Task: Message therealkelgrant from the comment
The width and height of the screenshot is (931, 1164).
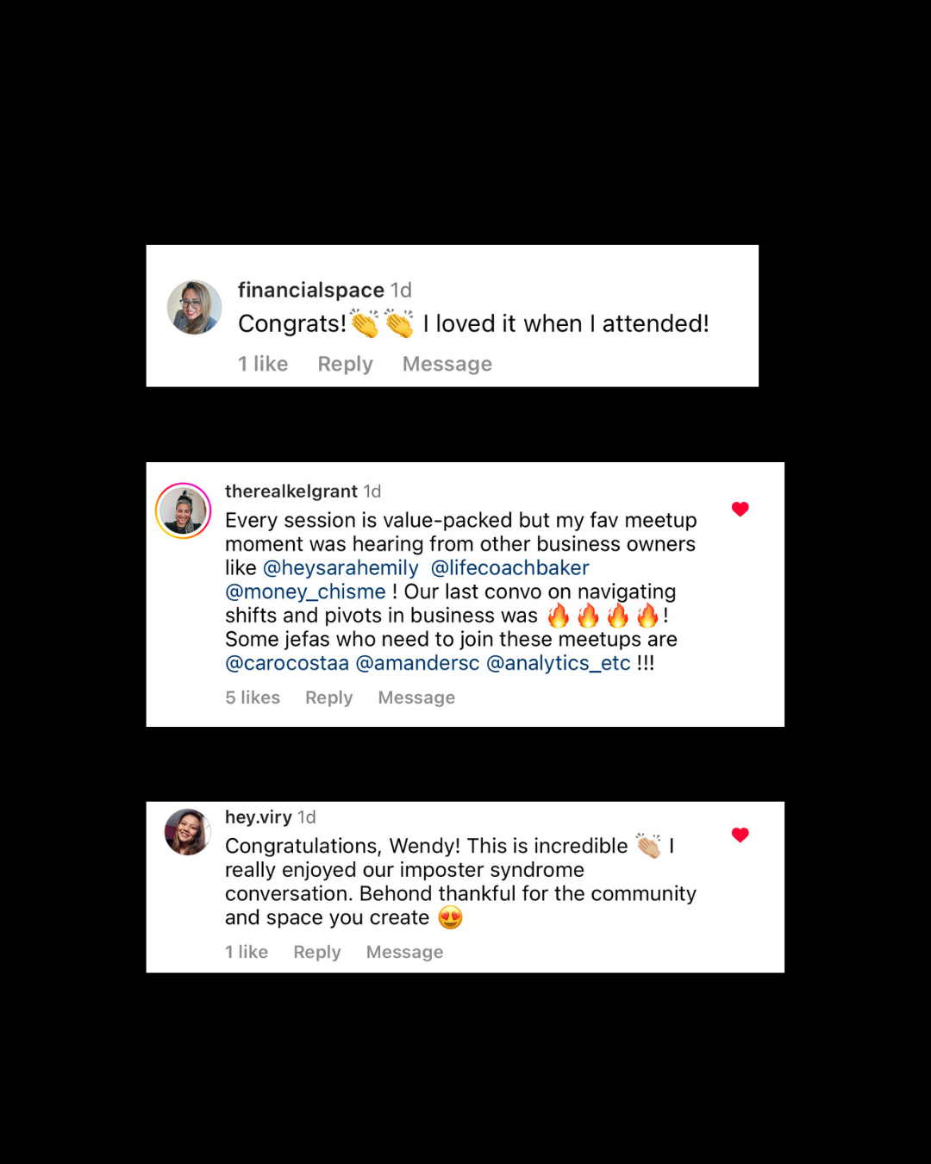Action: tap(416, 698)
